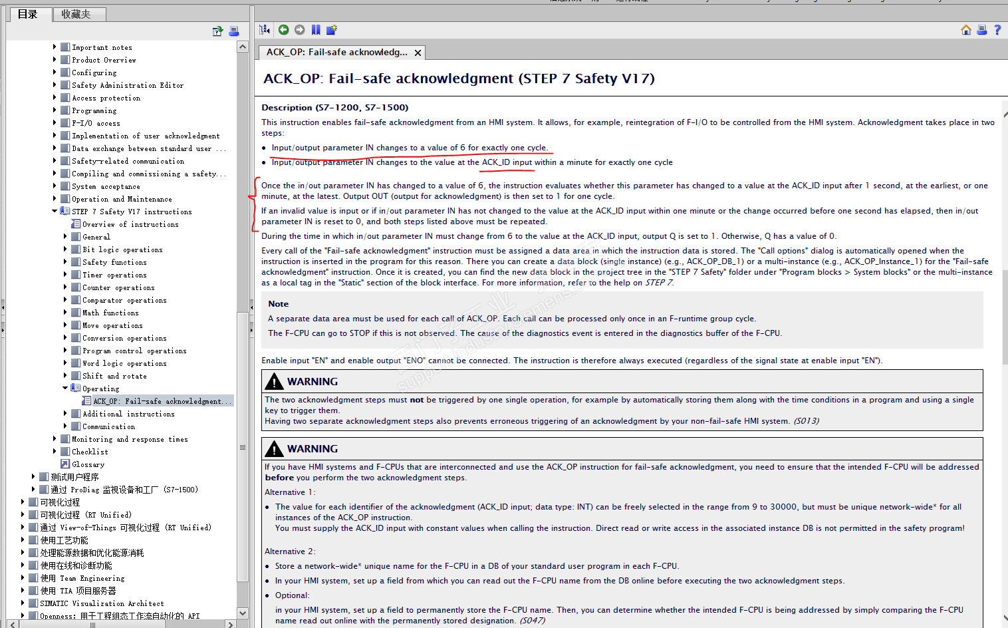Viewport: 1008px width, 628px height.
Task: Select Word logic operations entry
Action: pyautogui.click(x=124, y=363)
